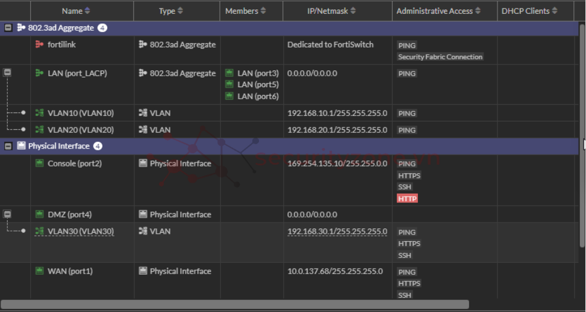Click the 802.3ad Aggregate group header icon

(21, 28)
